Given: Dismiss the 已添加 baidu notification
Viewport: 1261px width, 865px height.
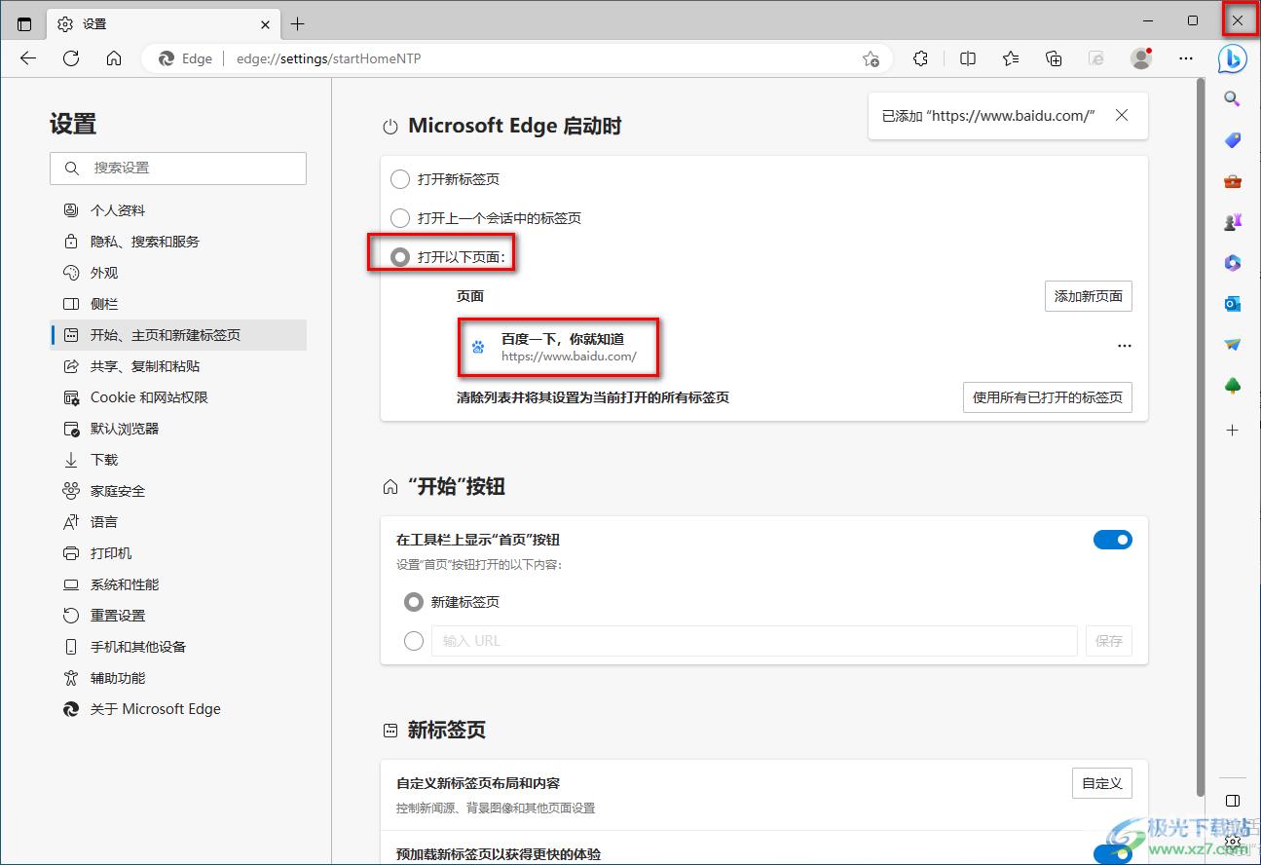Looking at the screenshot, I should click(x=1122, y=115).
